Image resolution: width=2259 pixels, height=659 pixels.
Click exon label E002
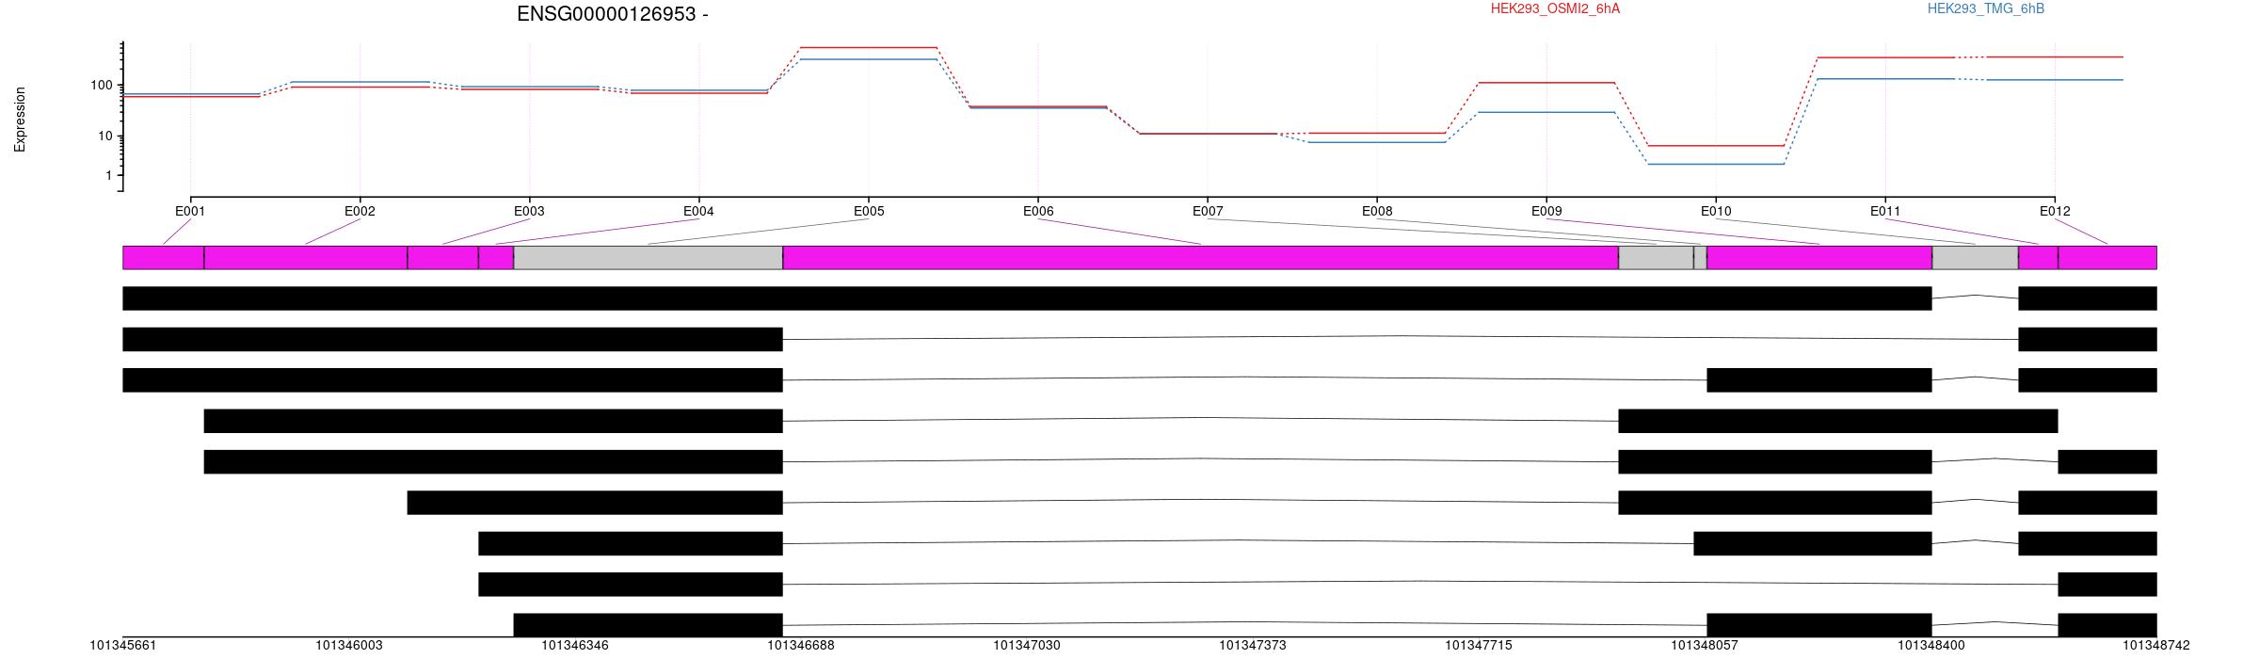click(x=360, y=212)
